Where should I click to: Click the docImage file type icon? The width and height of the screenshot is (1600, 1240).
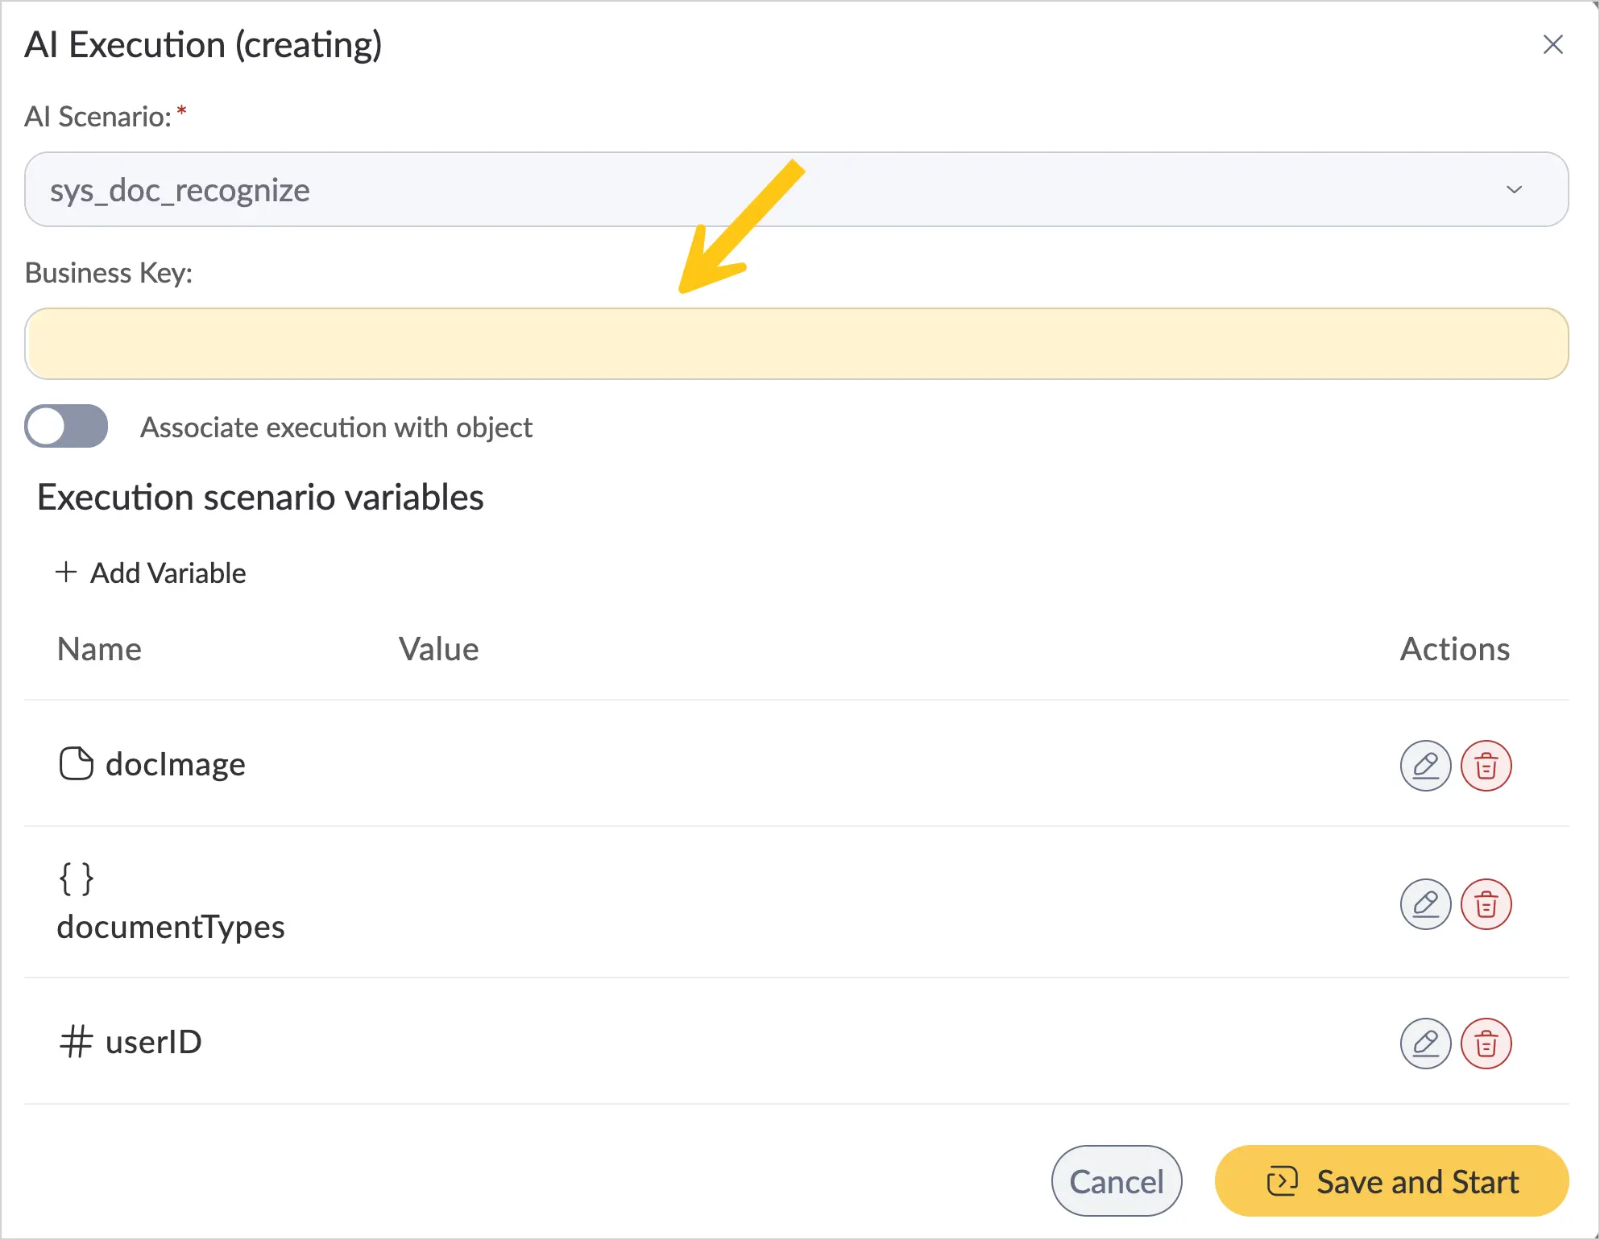point(77,763)
